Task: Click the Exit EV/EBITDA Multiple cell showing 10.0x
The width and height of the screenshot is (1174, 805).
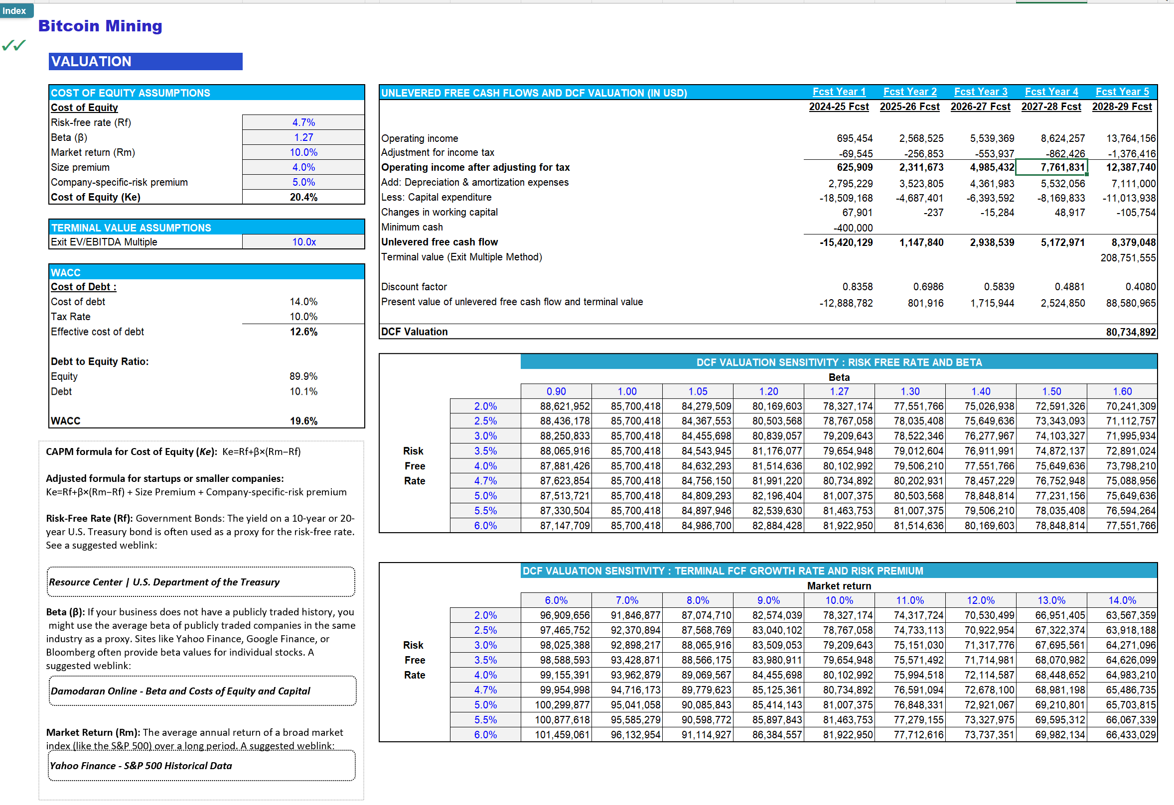Action: (x=303, y=242)
